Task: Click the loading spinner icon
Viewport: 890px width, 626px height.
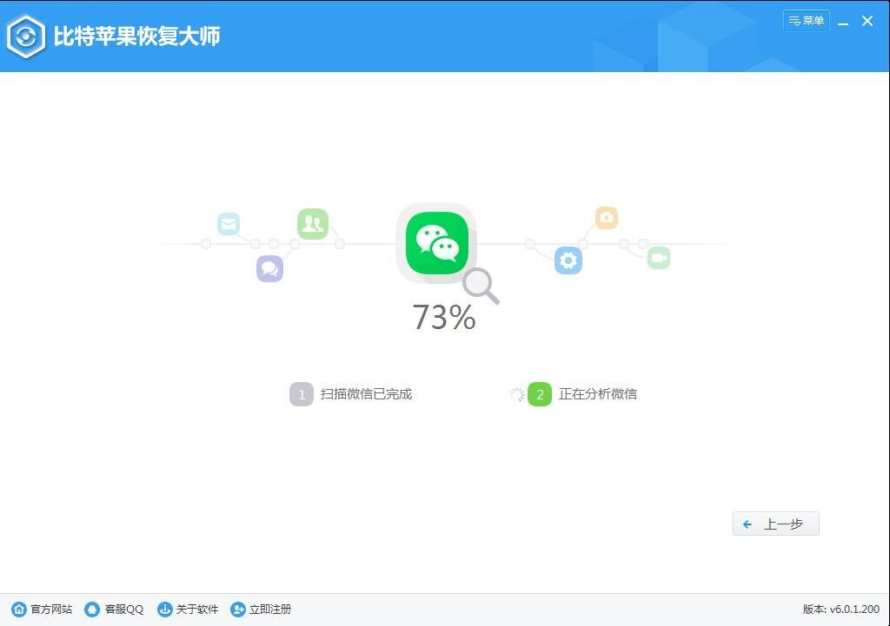Action: pos(517,395)
